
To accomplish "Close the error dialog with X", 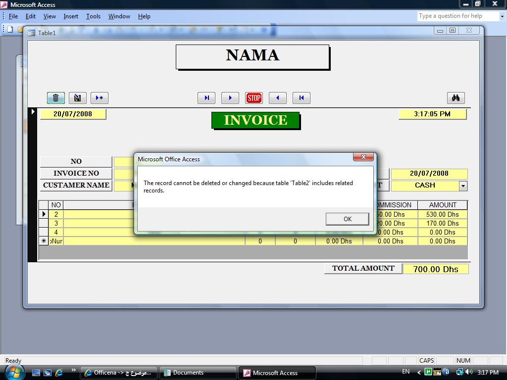I will 363,157.
